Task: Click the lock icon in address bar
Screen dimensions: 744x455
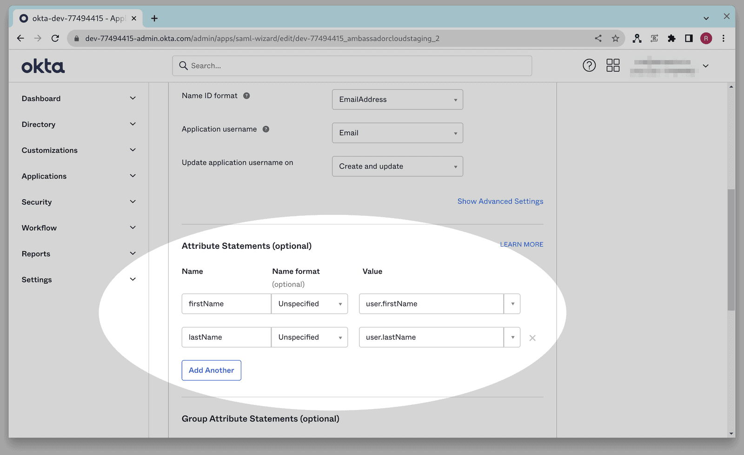Action: (x=77, y=39)
